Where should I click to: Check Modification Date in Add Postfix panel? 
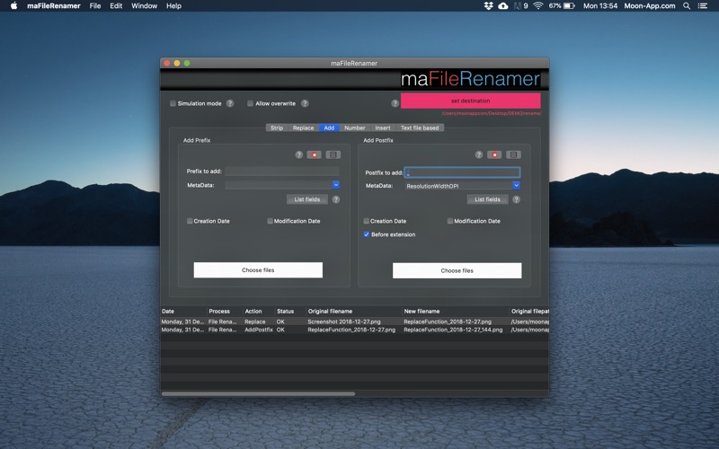[x=450, y=221]
